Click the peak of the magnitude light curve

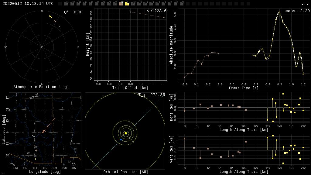279,12
